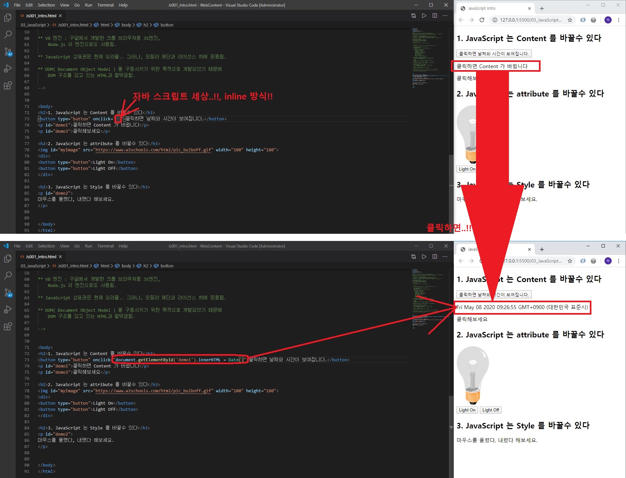The width and height of the screenshot is (626, 478).
Task: Click w3schools pic_bulboff.gif link on line 78
Action: [154, 150]
